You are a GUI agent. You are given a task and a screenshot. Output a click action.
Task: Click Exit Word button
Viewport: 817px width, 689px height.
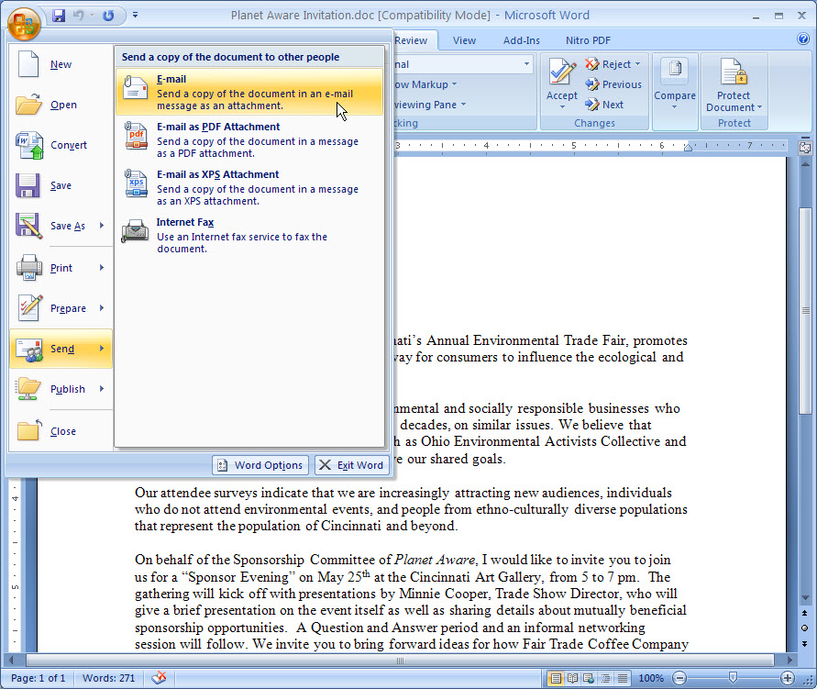tap(352, 465)
